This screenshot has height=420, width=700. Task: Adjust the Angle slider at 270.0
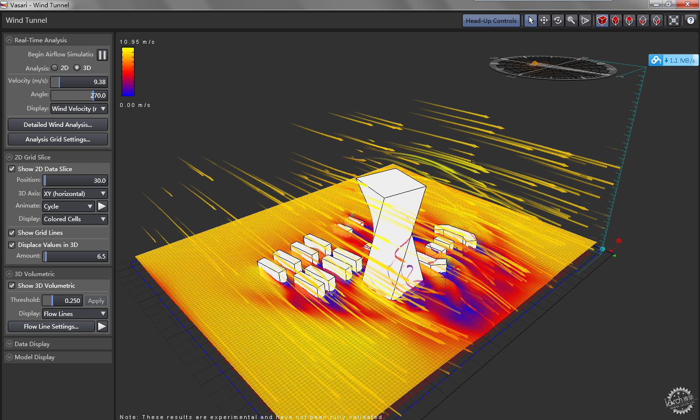pyautogui.click(x=79, y=95)
